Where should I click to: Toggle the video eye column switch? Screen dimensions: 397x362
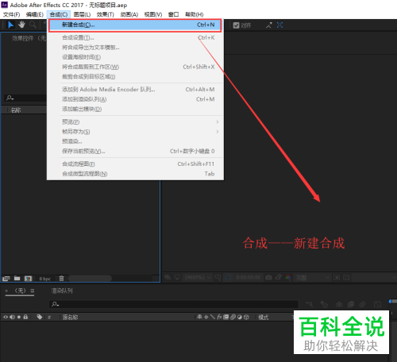pyautogui.click(x=6, y=317)
